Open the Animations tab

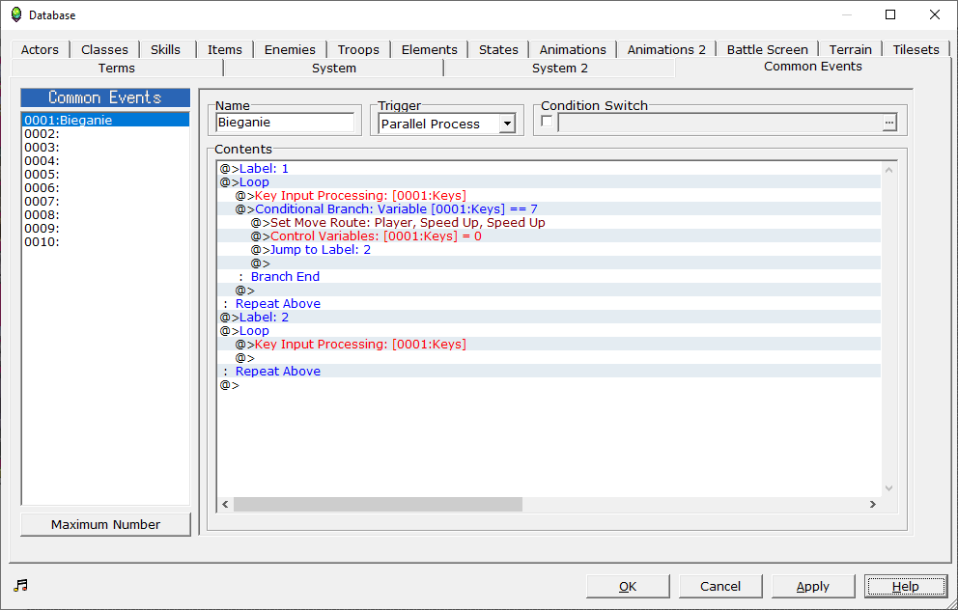(573, 49)
